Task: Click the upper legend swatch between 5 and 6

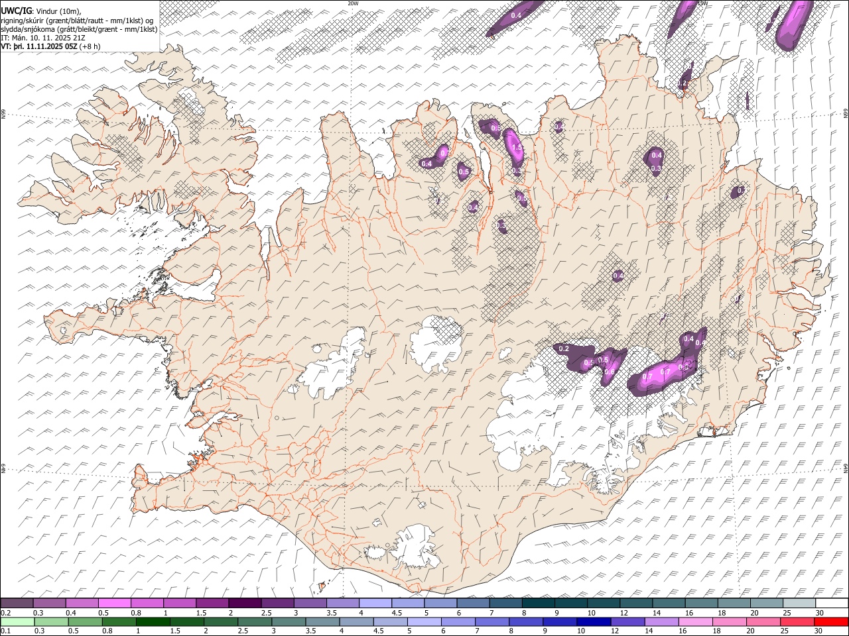Action: (x=440, y=603)
